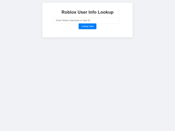Click the white card below the Lookup button
This screenshot has width=175, height=131.
(87, 33)
